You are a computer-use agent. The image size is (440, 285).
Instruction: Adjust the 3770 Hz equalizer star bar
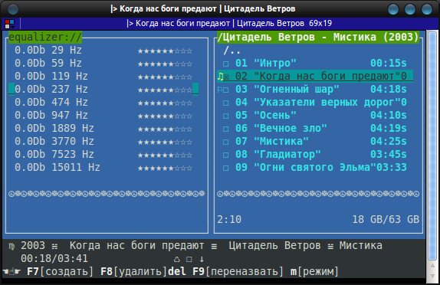pyautogui.click(x=165, y=142)
